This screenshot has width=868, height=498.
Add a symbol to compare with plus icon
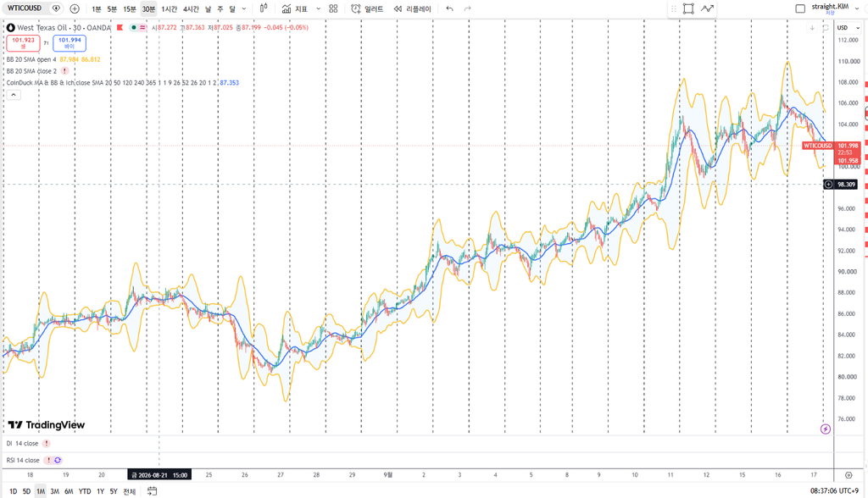pos(75,8)
